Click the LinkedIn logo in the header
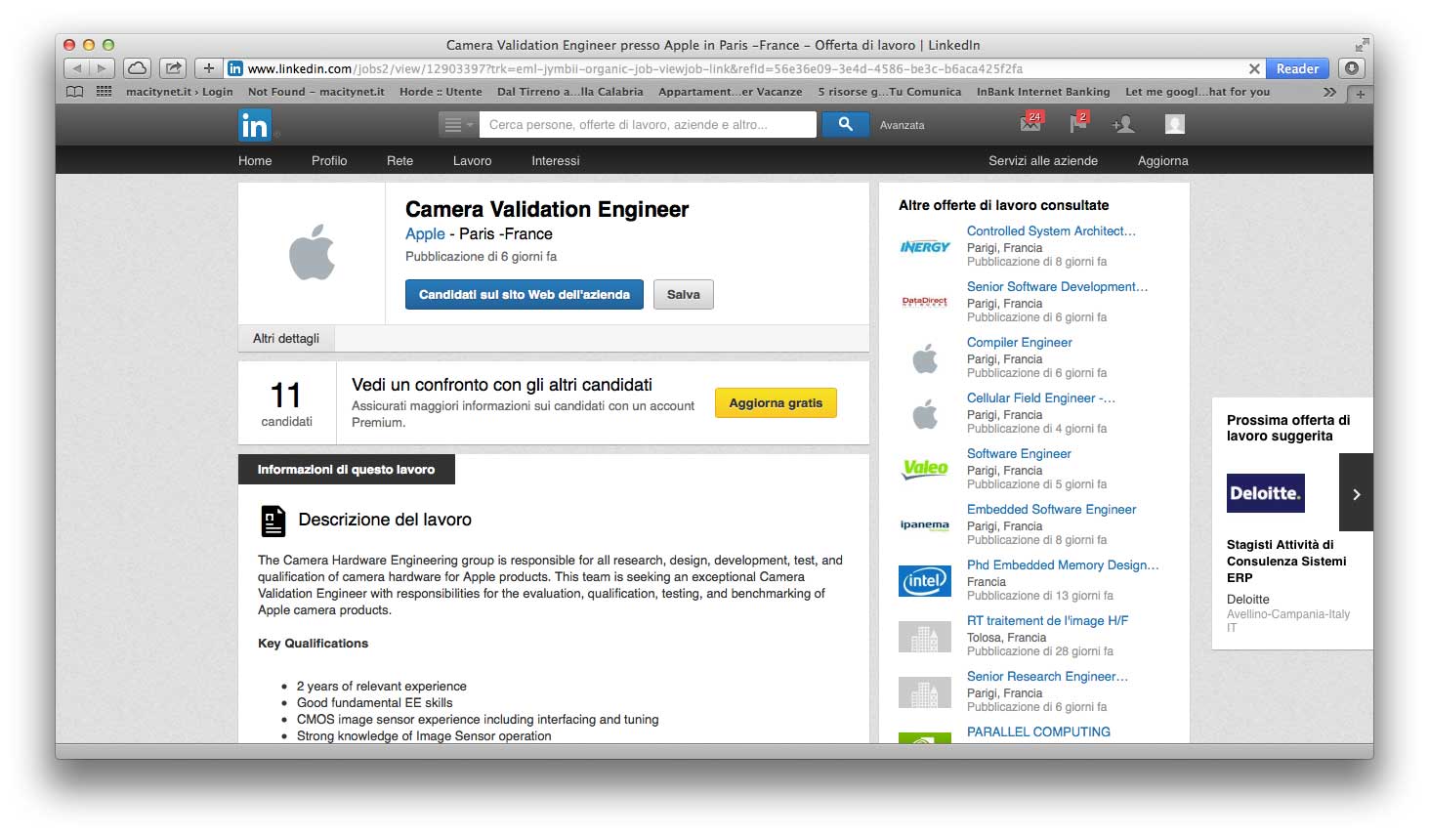This screenshot has height=836, width=1429. tap(254, 125)
